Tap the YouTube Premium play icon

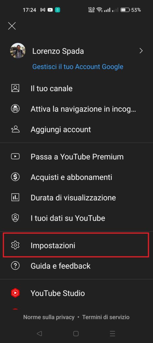[x=15, y=156]
